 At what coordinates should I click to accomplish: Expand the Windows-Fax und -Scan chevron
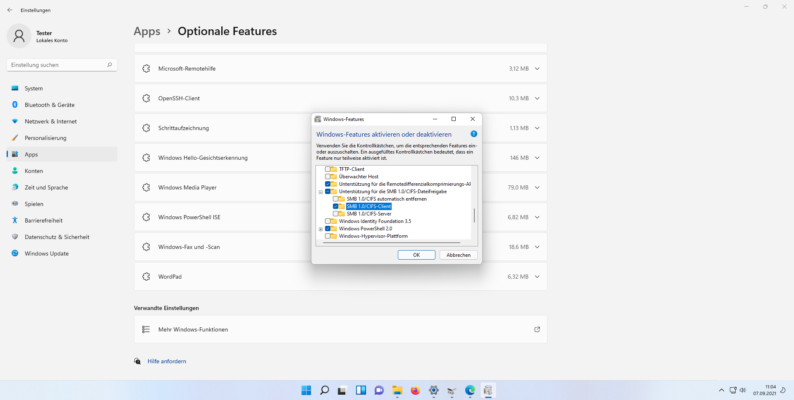point(537,247)
